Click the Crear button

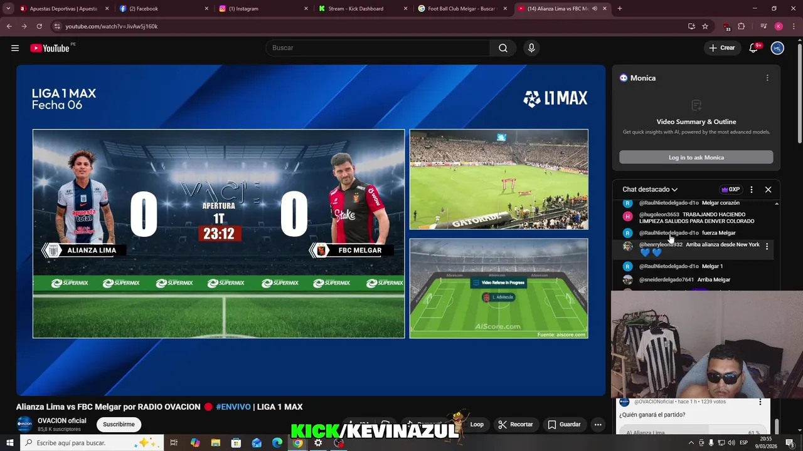pyautogui.click(x=721, y=48)
